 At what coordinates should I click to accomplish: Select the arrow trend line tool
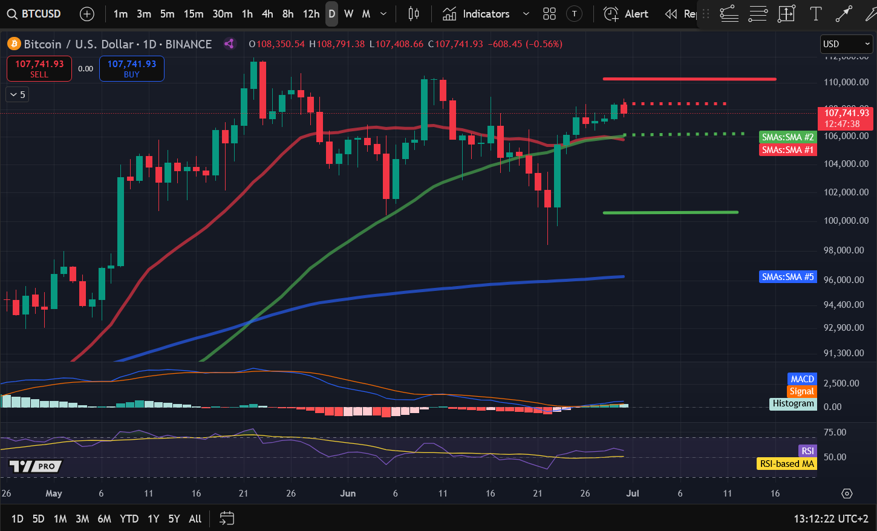point(844,13)
